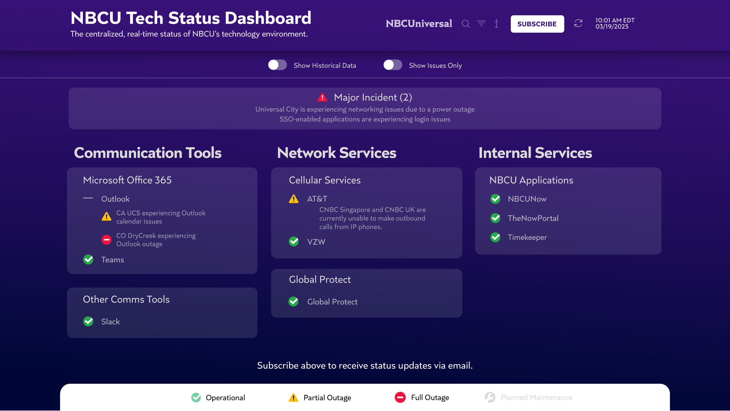
Task: Click the green operational checkmark next to Slack
Action: pos(88,321)
